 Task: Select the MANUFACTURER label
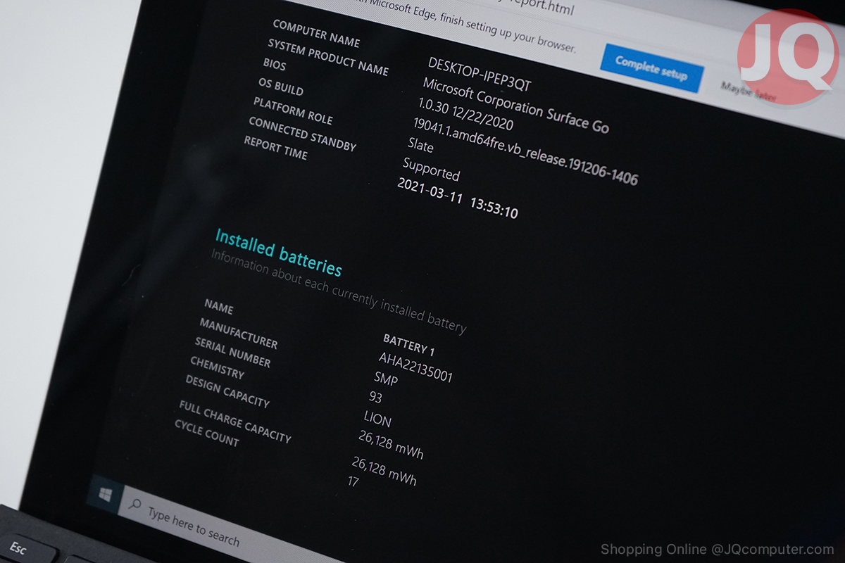(239, 334)
